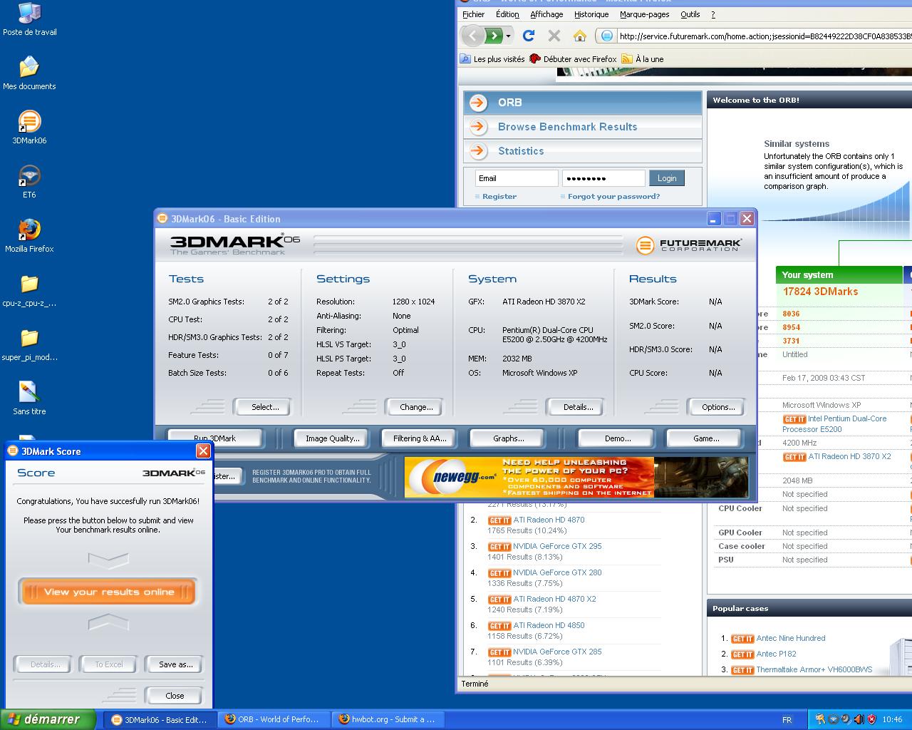The image size is (912, 730).
Task: Click the Options... results button
Action: click(716, 407)
